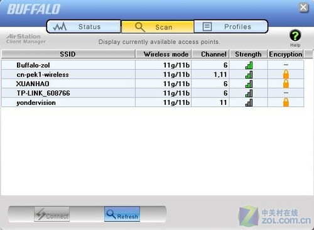This screenshot has width=314, height=230.
Task: Click the Profiles tab list icon
Action: point(207,27)
